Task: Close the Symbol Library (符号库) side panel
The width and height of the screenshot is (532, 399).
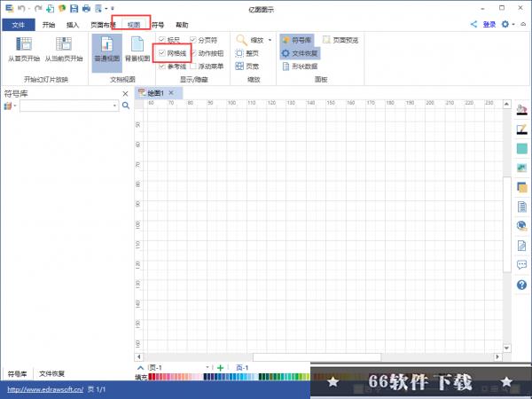Action: click(125, 94)
